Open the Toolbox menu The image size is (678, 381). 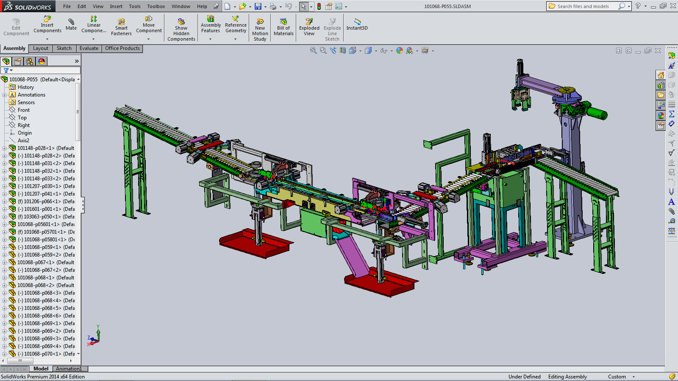pyautogui.click(x=156, y=6)
